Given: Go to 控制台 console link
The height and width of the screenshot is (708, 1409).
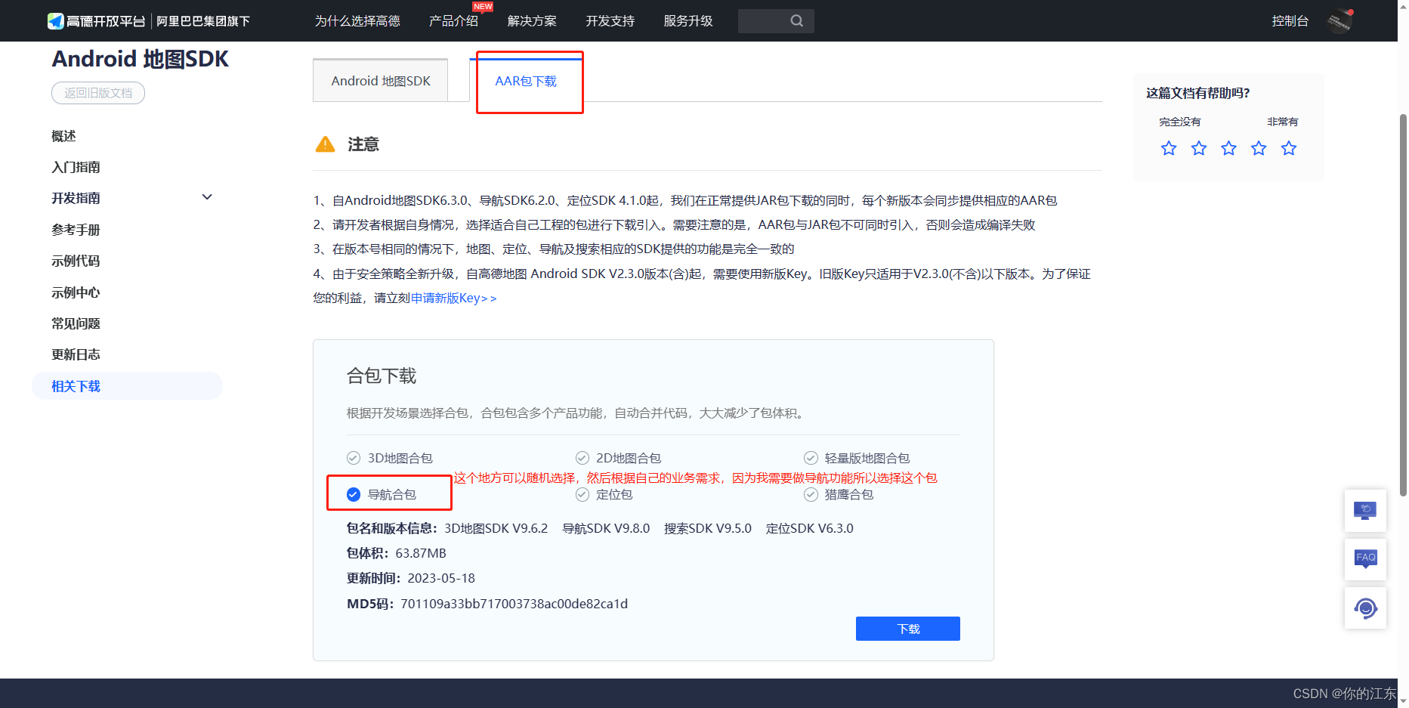Looking at the screenshot, I should (x=1290, y=21).
